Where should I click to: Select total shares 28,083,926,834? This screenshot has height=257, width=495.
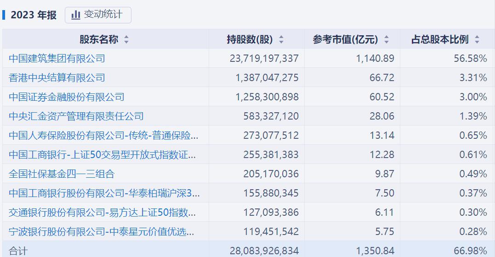(x=264, y=251)
